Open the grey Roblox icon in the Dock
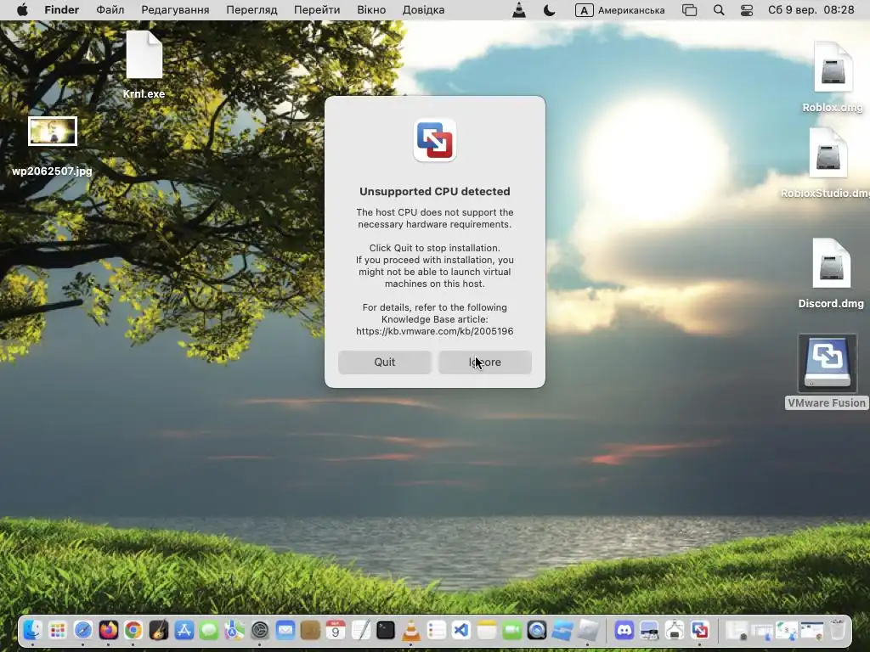Image resolution: width=870 pixels, height=652 pixels. tap(588, 631)
